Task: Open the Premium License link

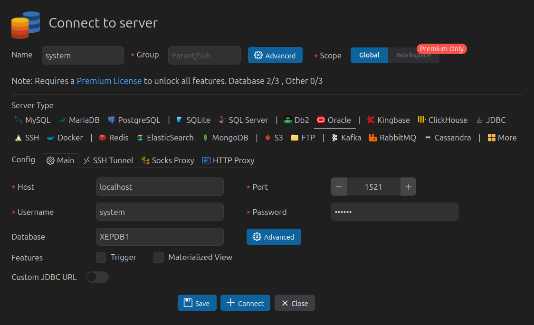Action: coord(109,81)
